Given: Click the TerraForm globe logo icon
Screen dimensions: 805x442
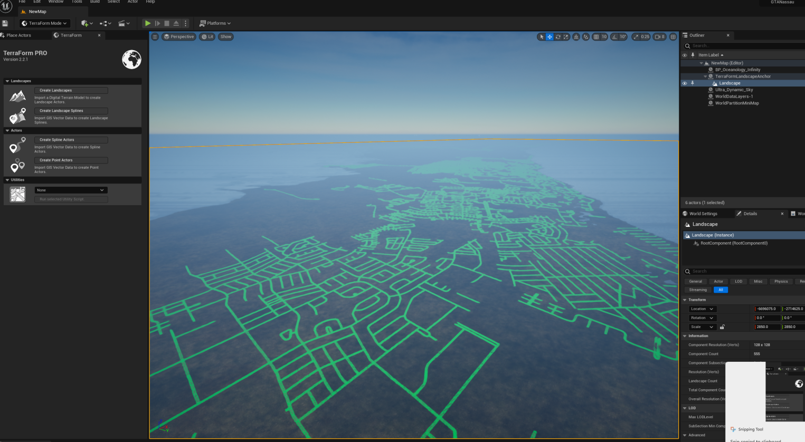Looking at the screenshot, I should point(132,60).
